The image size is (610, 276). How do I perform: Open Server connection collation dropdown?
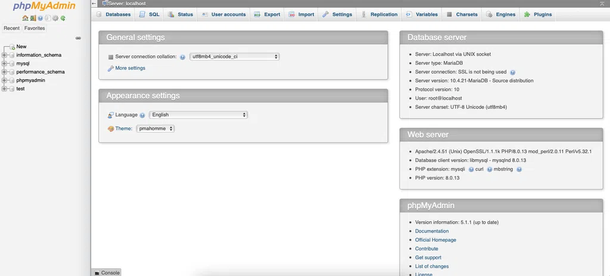[x=234, y=57]
